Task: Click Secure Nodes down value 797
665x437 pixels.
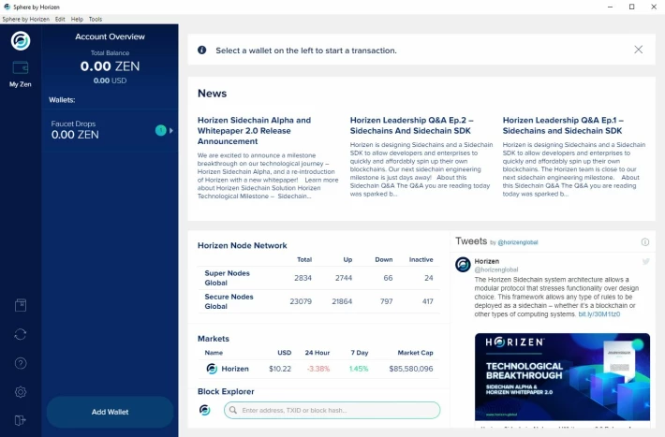Action: click(x=387, y=301)
